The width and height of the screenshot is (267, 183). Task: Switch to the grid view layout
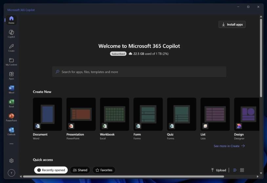242,170
